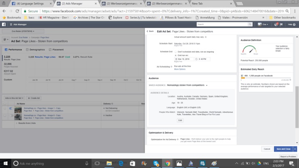Expand 'Results from 2 Ads' row
This screenshot has height=168, width=299.
(26, 123)
